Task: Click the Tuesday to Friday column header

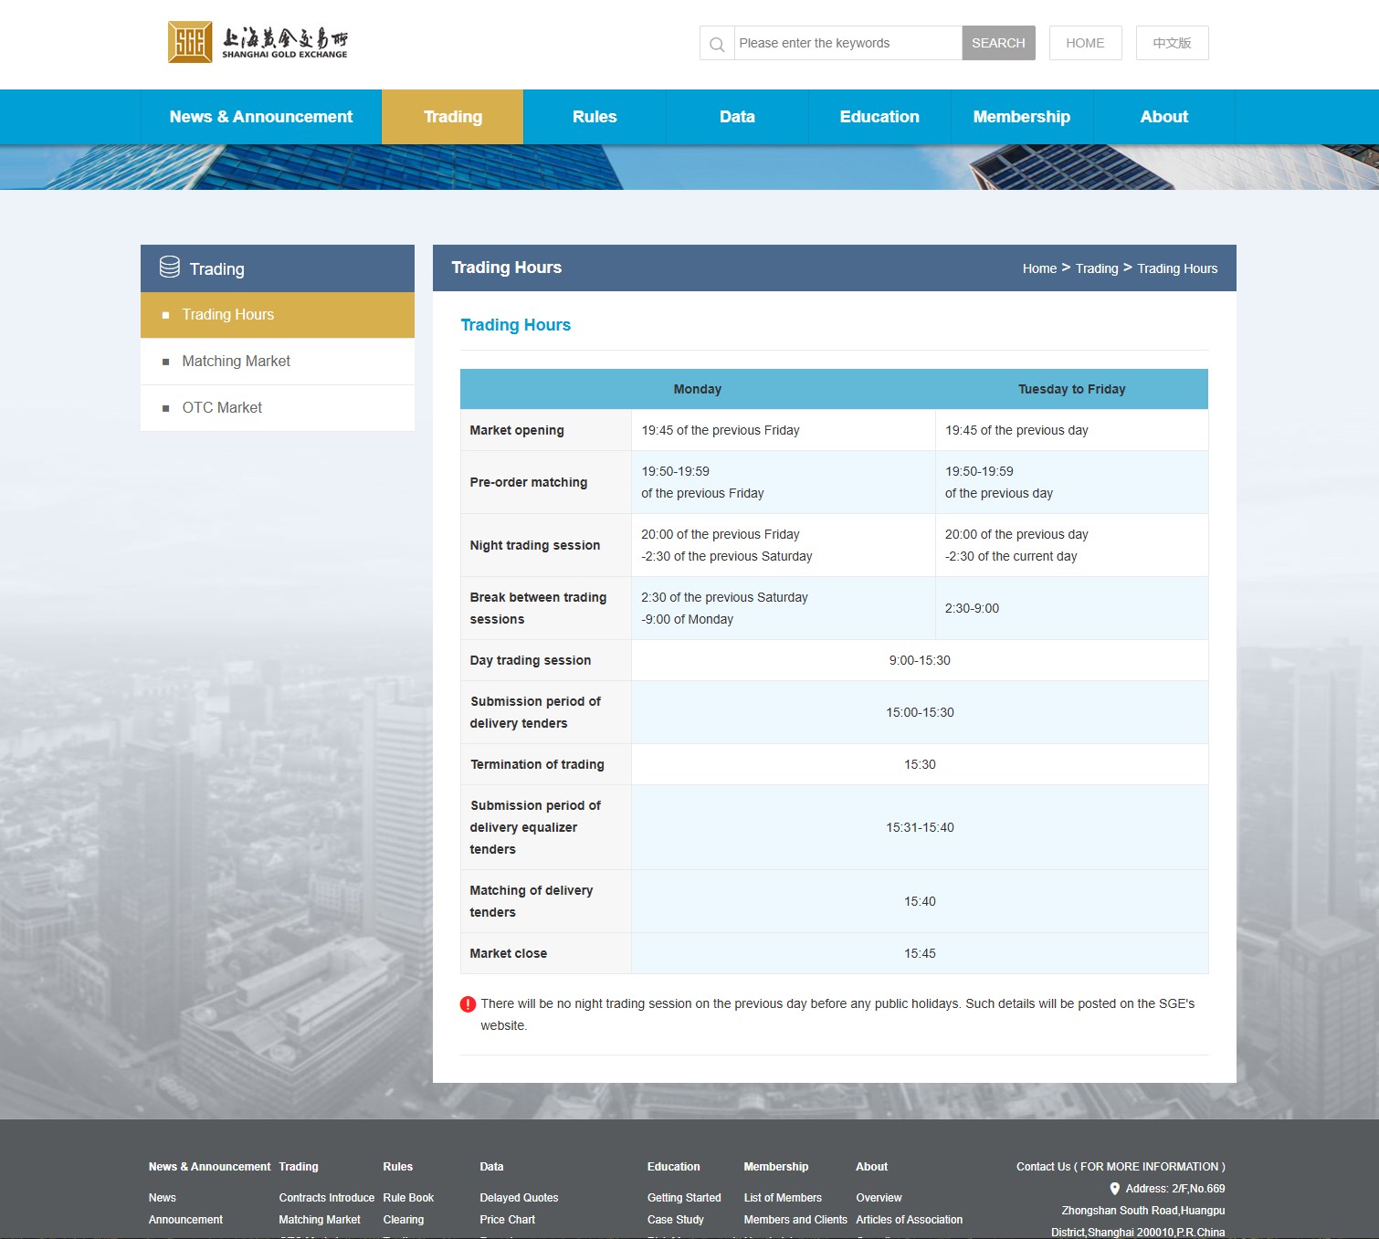Action: click(1071, 389)
